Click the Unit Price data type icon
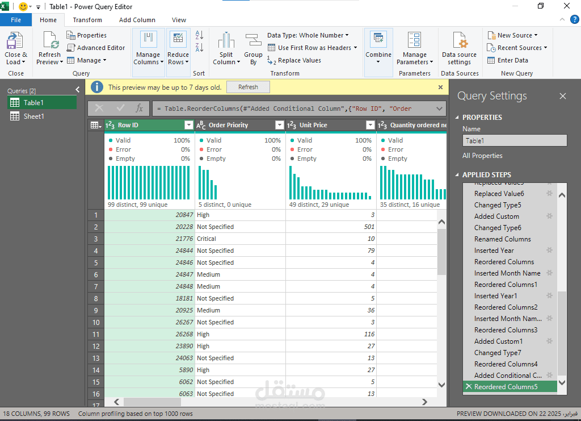 click(x=291, y=126)
